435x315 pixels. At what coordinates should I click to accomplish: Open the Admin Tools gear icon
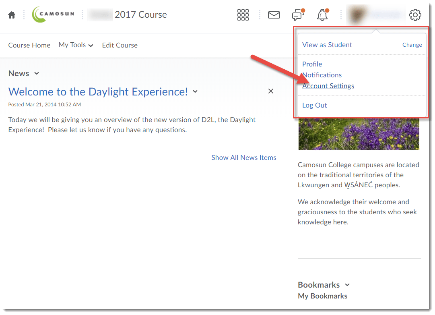point(415,15)
